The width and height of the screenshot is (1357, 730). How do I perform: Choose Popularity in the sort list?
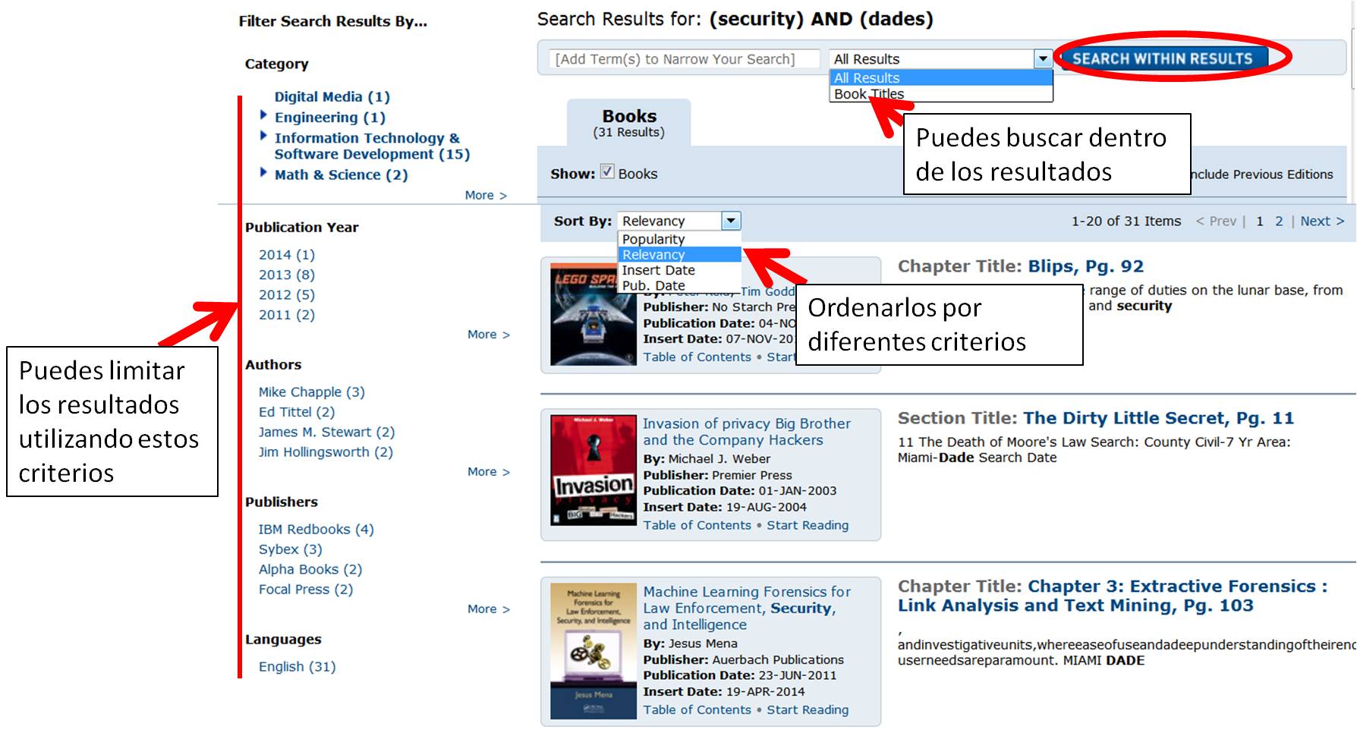(653, 239)
